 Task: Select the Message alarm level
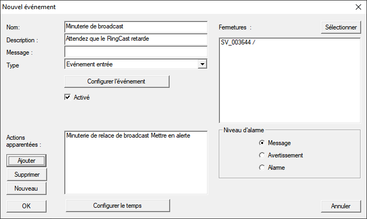pyautogui.click(x=262, y=143)
